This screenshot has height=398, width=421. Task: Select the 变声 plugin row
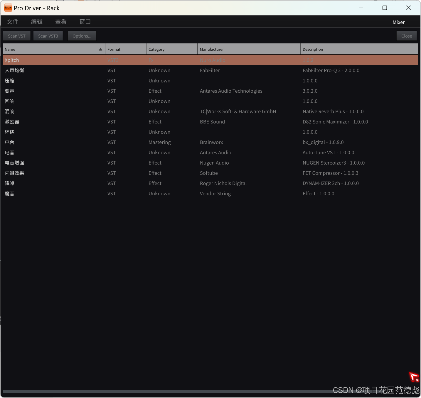pos(210,91)
